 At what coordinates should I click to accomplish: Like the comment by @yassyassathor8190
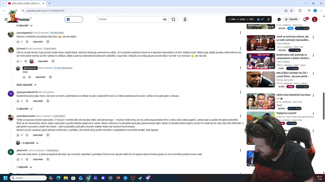(x=18, y=101)
